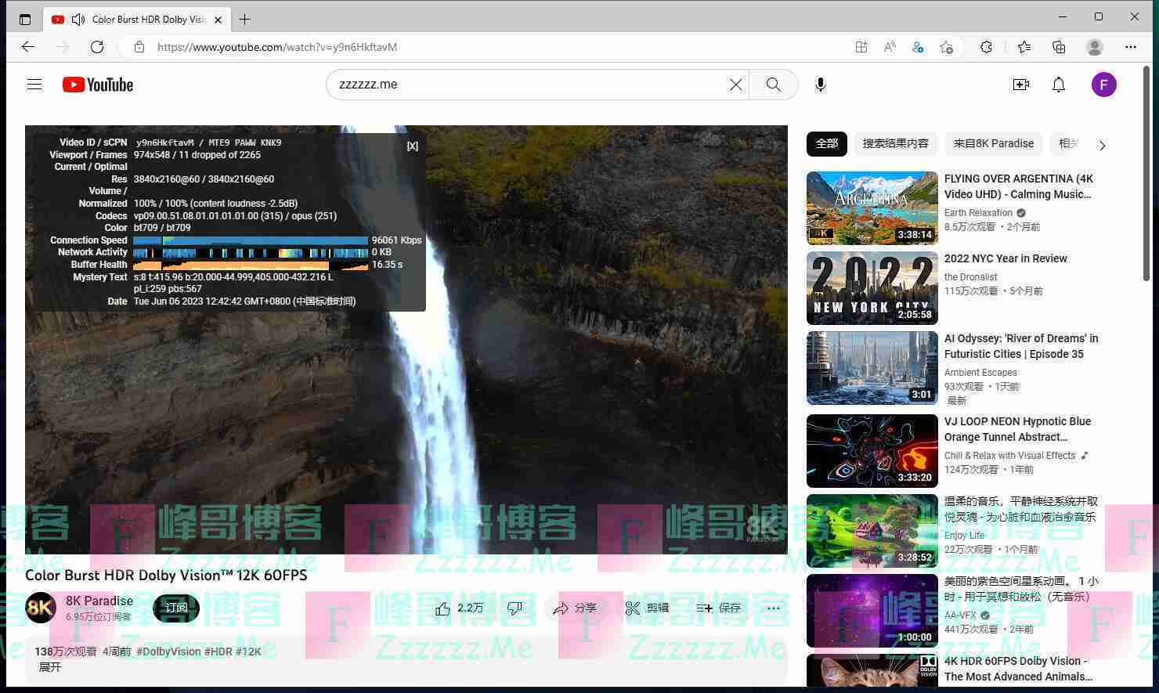The width and height of the screenshot is (1159, 693).
Task: Expand the description with 展开
Action: pyautogui.click(x=49, y=667)
